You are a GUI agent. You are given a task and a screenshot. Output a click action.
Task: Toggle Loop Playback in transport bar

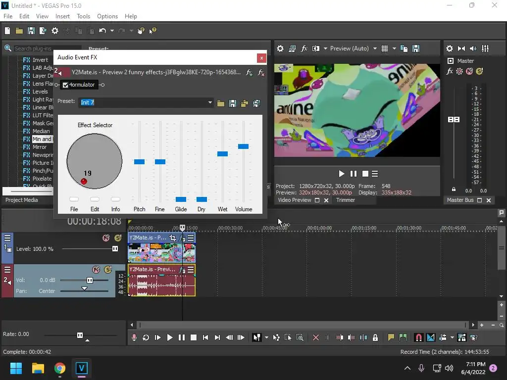pyautogui.click(x=146, y=337)
